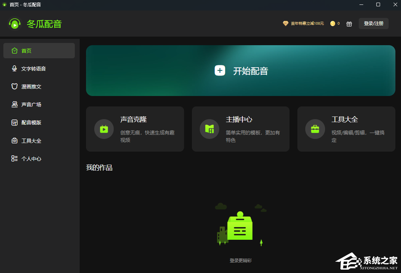Click the green TV icon of 声音克隆
Screen dimensions: 401x273
[x=104, y=129]
